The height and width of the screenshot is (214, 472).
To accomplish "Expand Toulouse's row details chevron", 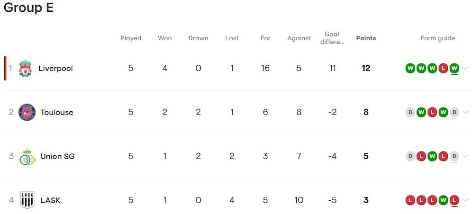I will [x=465, y=112].
